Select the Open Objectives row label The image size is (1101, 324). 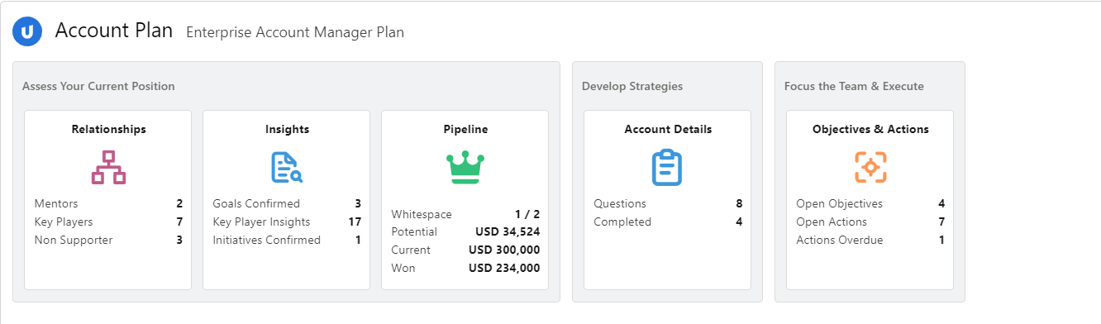[x=839, y=203]
